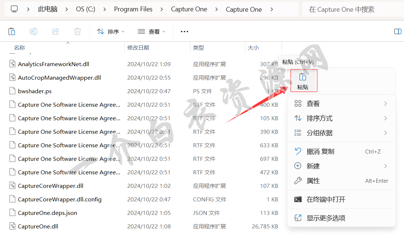404x235 pixels.
Task: Click the terminal icon beside 在终端中打开
Action: pyautogui.click(x=298, y=200)
